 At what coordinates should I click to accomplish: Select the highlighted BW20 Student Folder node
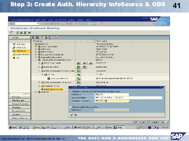[53, 89]
